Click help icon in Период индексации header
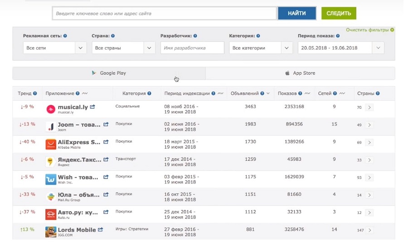408x247 pixels. coord(214,93)
